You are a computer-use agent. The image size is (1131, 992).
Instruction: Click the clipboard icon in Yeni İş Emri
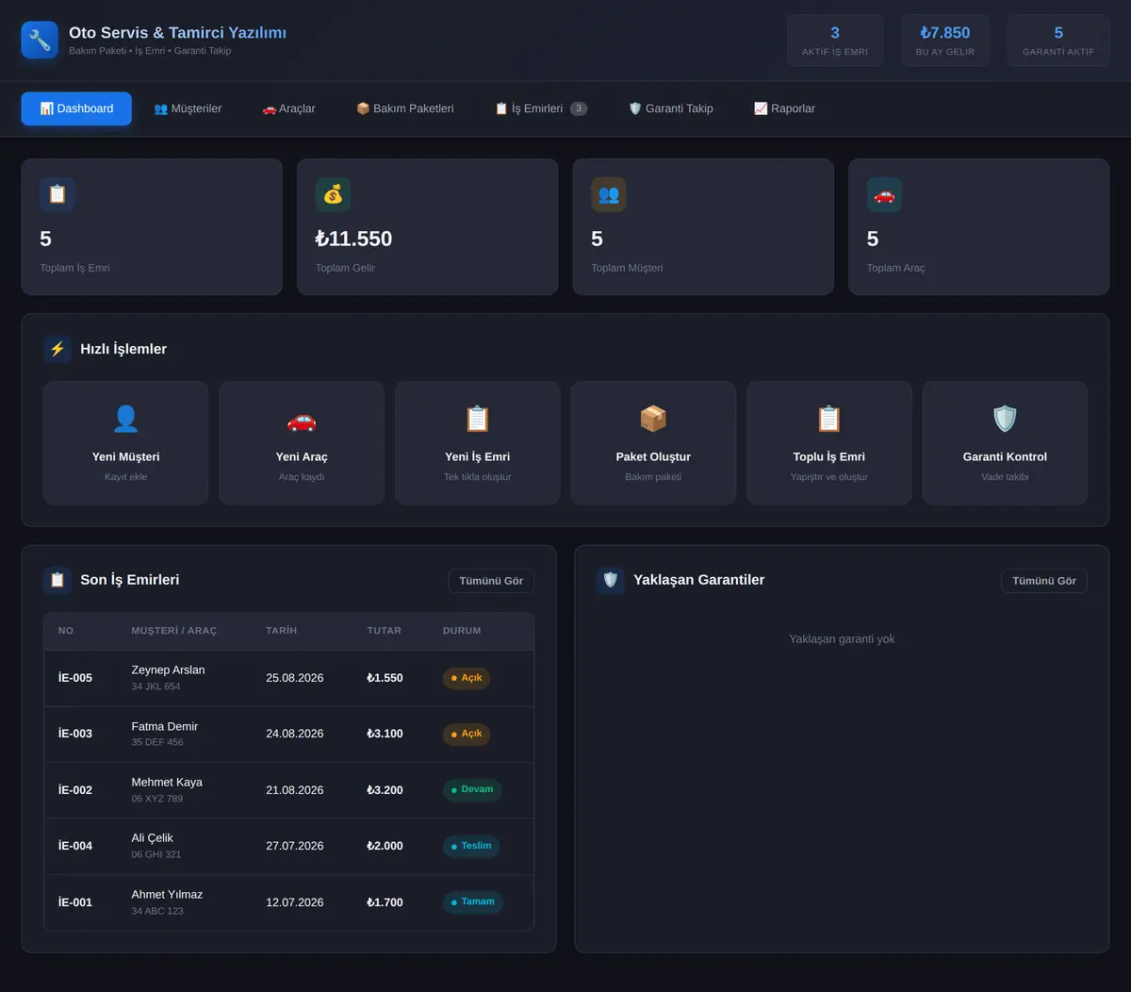click(x=478, y=419)
